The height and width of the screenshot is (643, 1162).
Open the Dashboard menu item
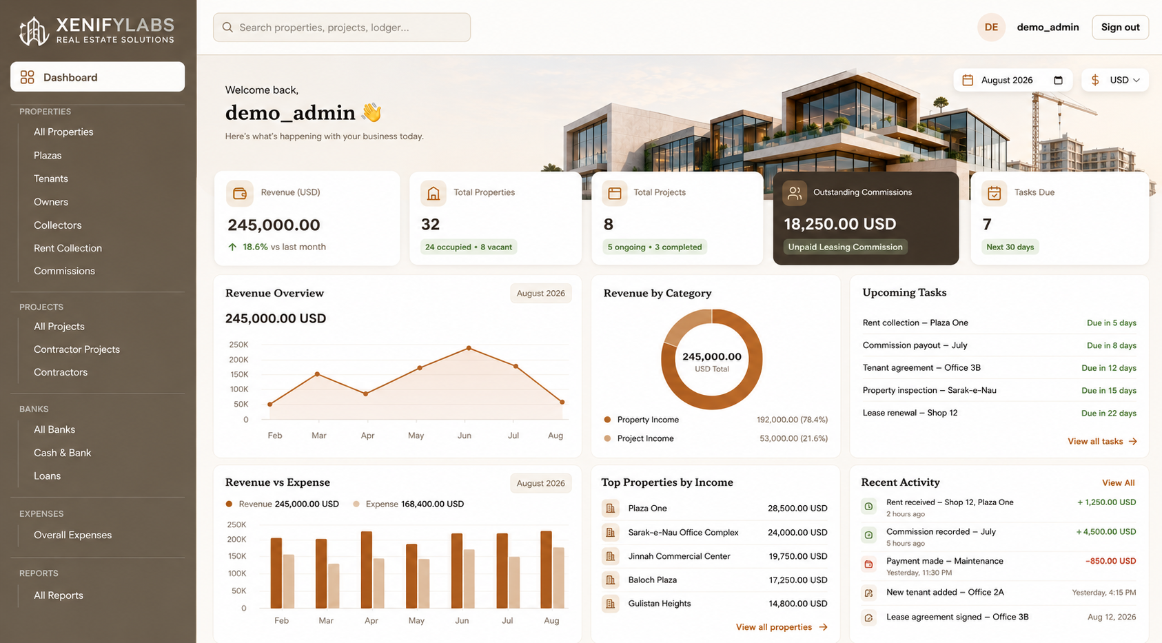click(x=97, y=77)
